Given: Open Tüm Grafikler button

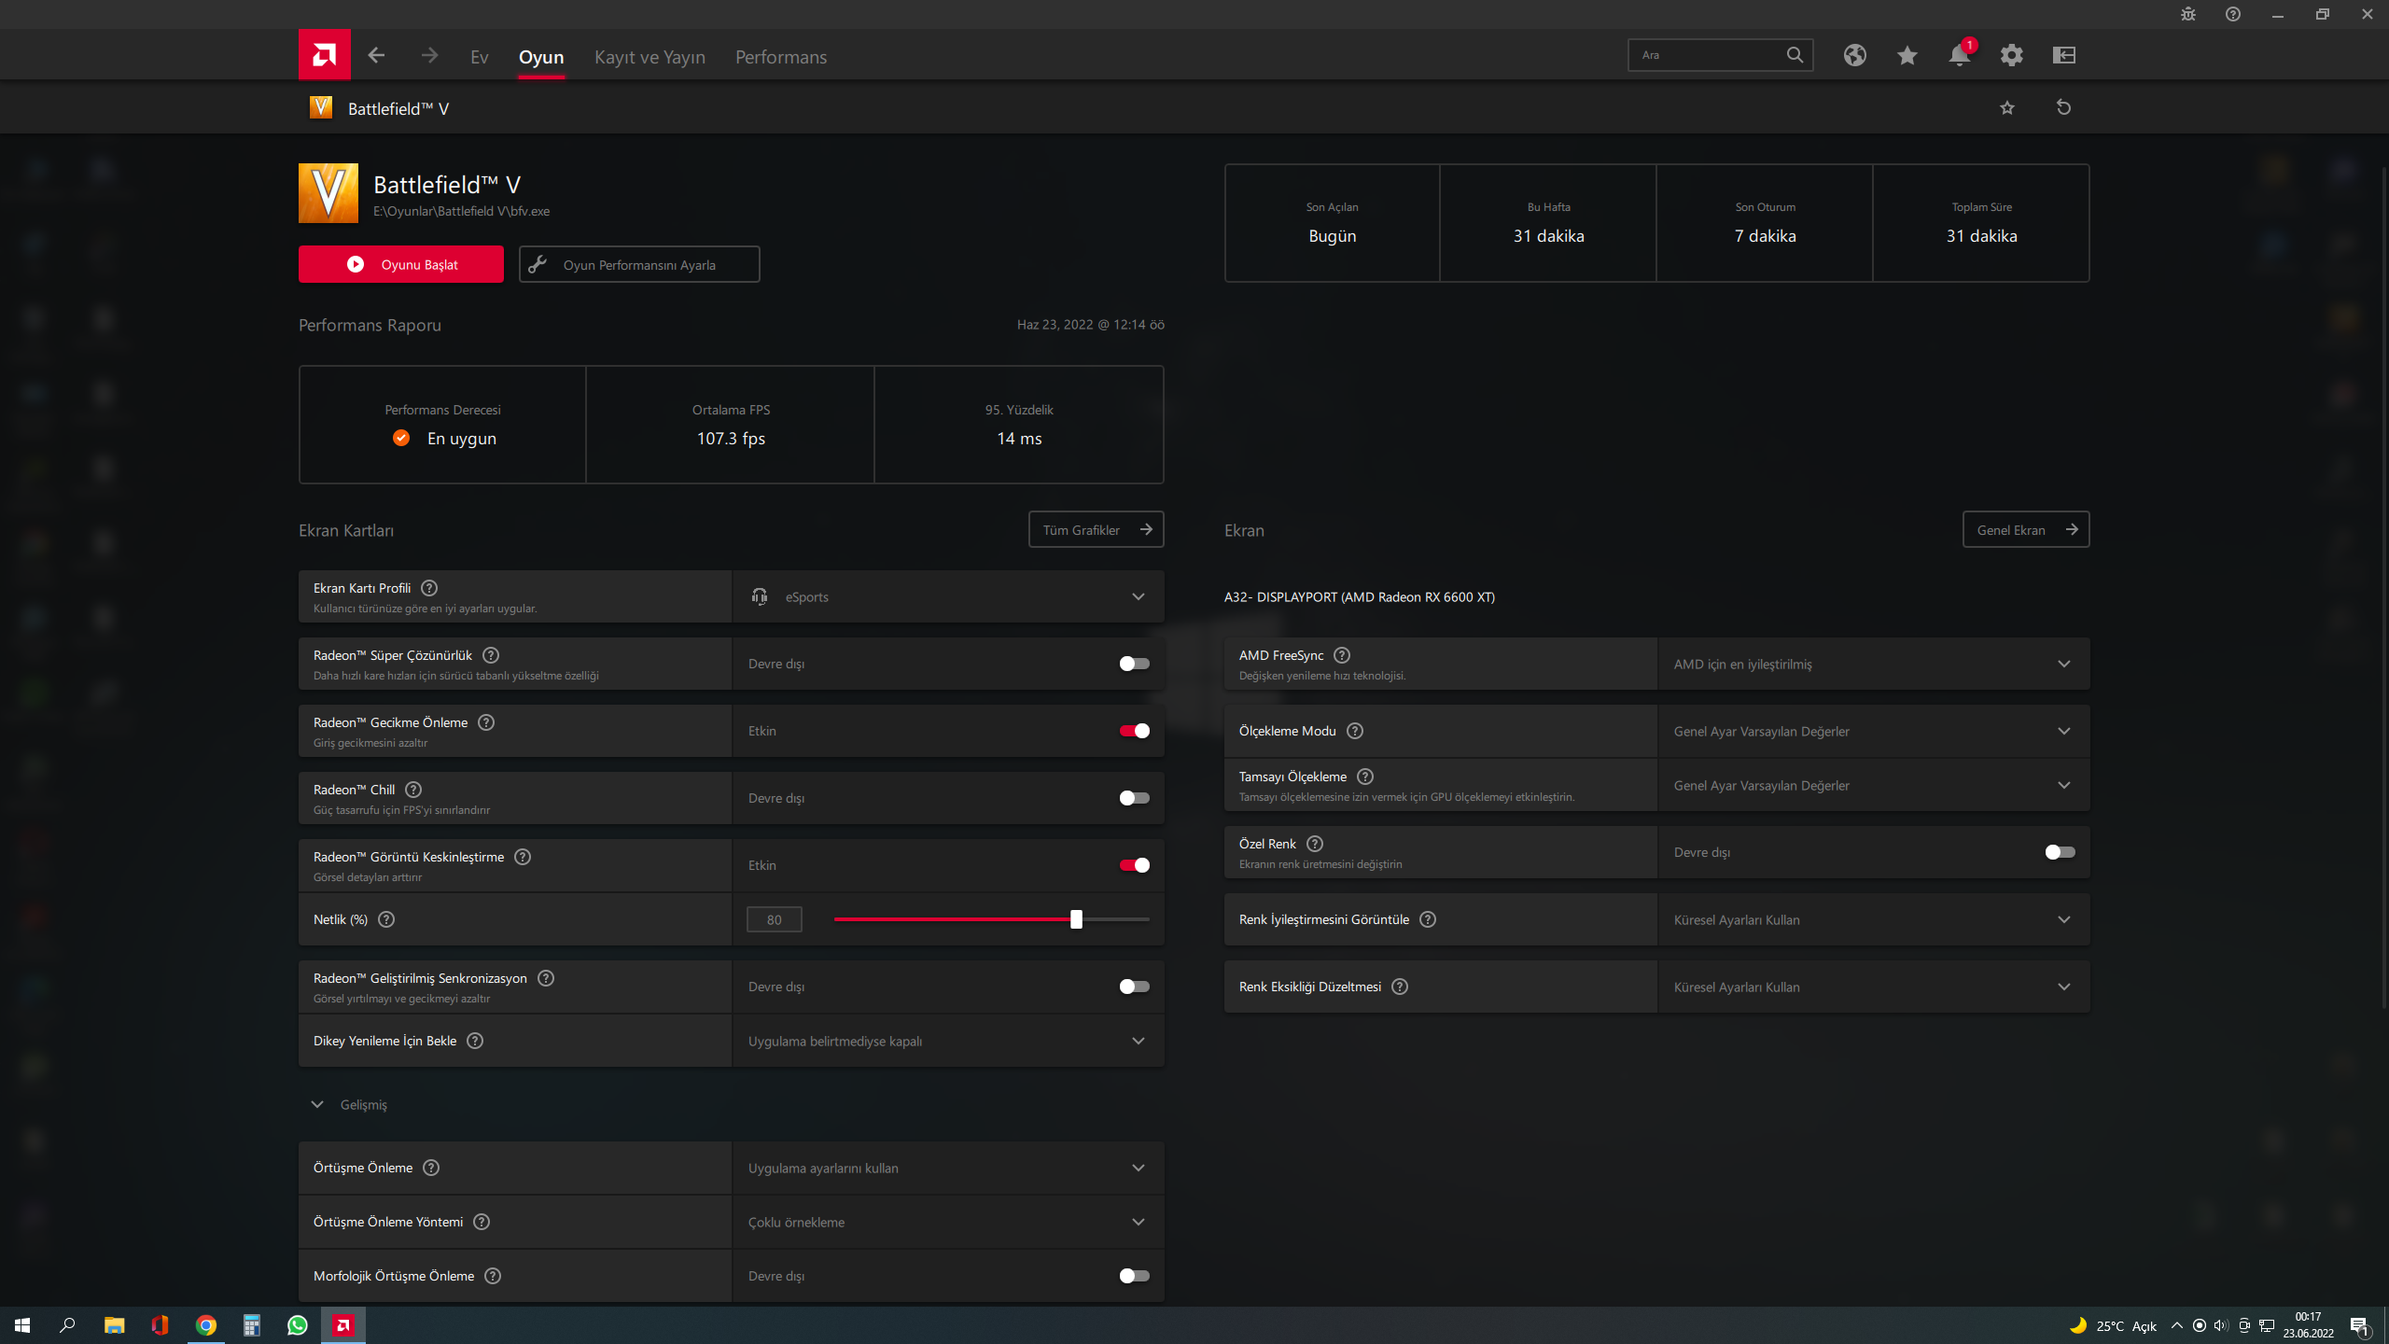Looking at the screenshot, I should point(1096,530).
